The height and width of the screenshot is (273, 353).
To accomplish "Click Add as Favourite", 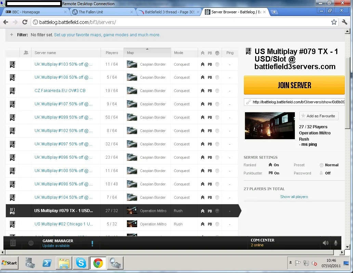I will pyautogui.click(x=319, y=116).
